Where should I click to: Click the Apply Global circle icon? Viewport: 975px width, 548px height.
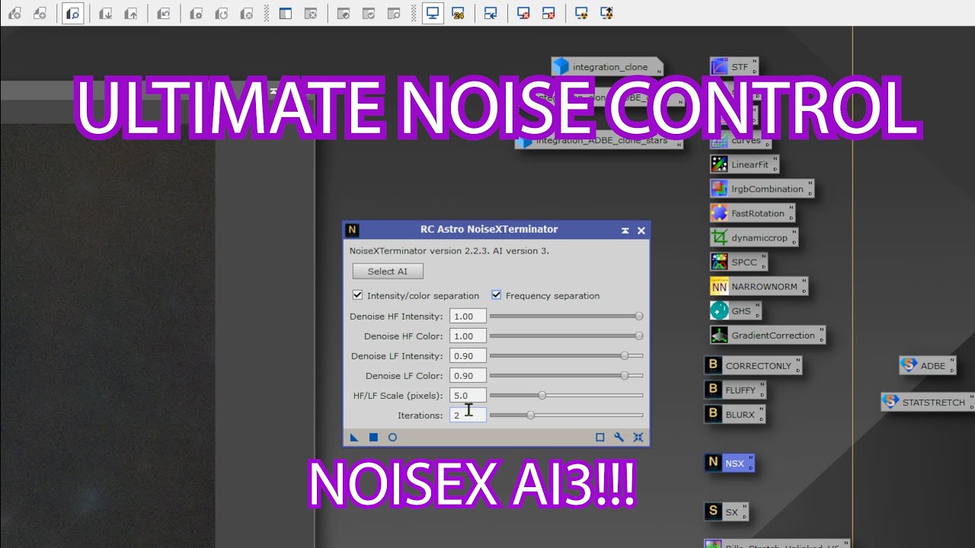(x=392, y=437)
